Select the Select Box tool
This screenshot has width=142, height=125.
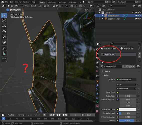coord(4,15)
